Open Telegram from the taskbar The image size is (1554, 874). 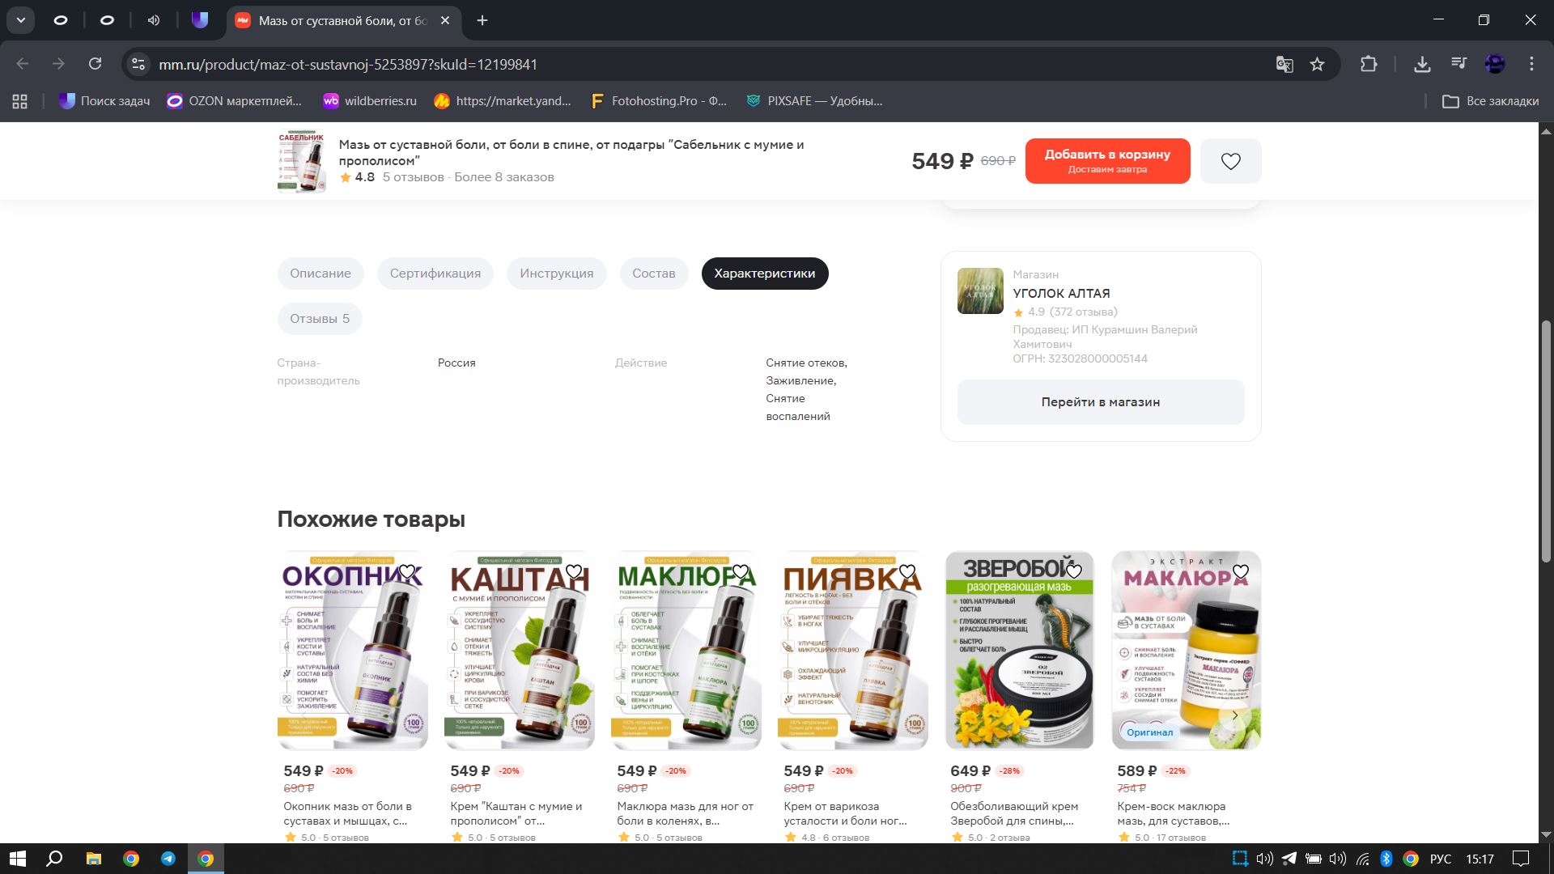tap(168, 859)
